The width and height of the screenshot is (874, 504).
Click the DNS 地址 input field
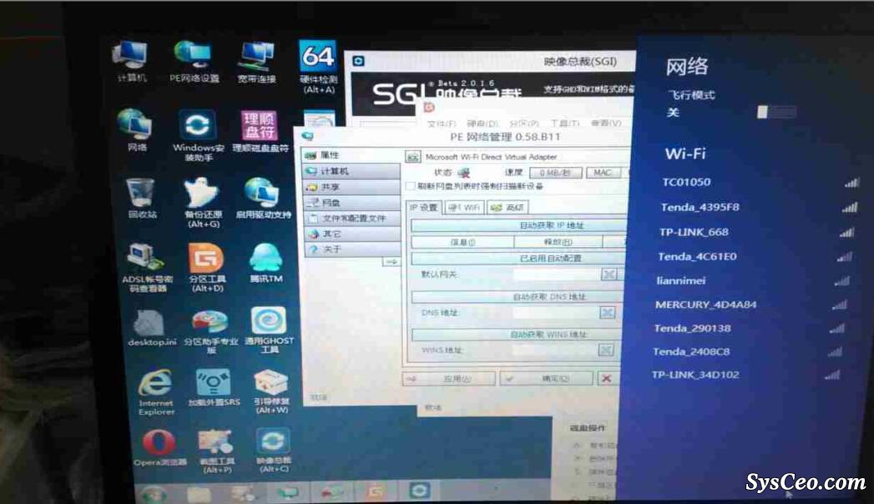tap(556, 312)
